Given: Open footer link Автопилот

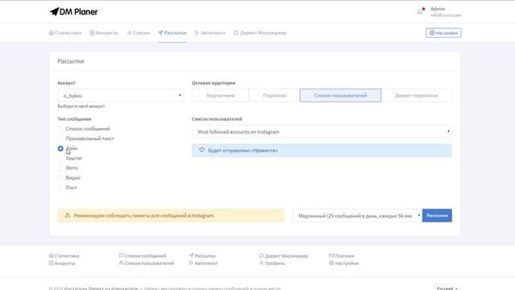Looking at the screenshot, I should [204, 263].
